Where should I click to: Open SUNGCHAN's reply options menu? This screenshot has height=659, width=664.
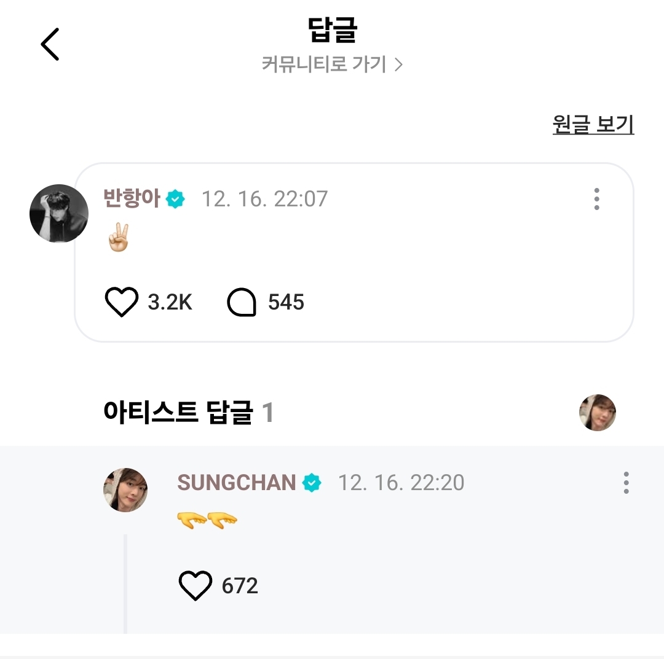coord(626,483)
